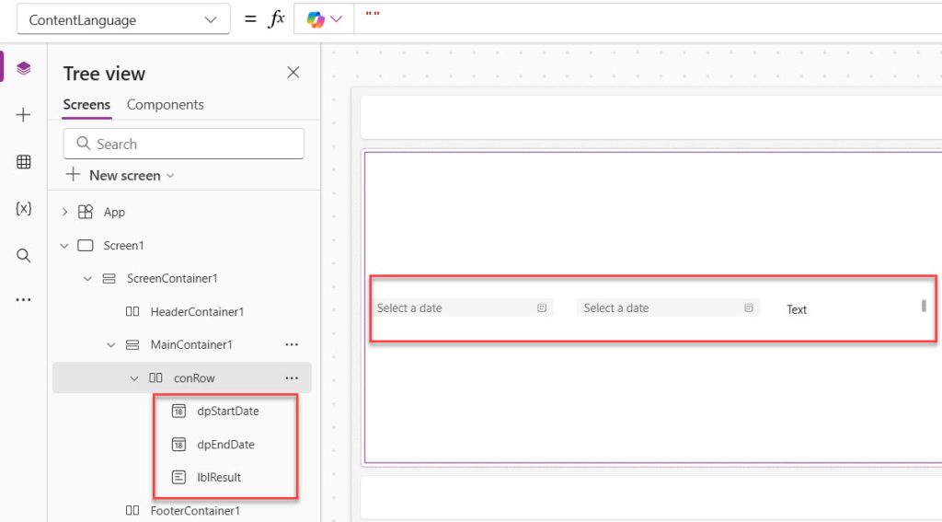Open the Data table icon in sidebar

[23, 162]
